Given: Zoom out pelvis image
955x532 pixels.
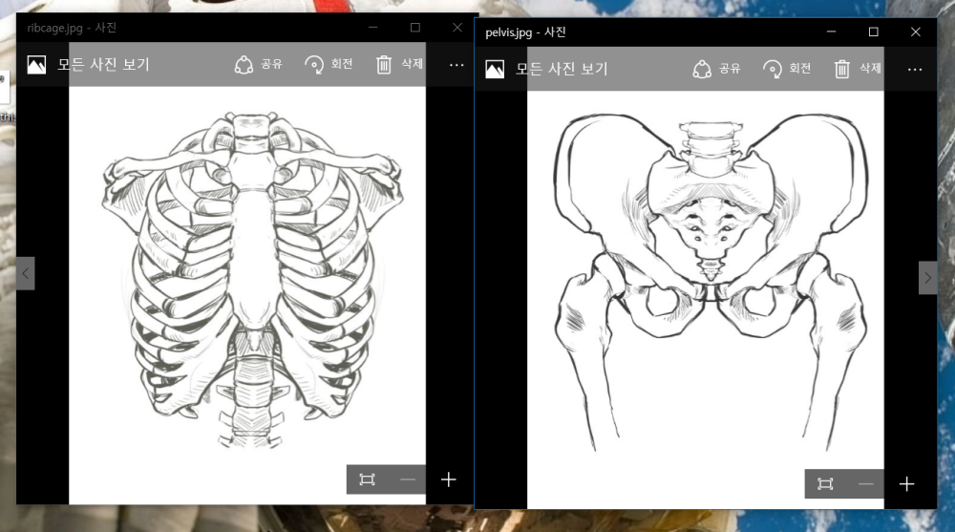Looking at the screenshot, I should [866, 484].
